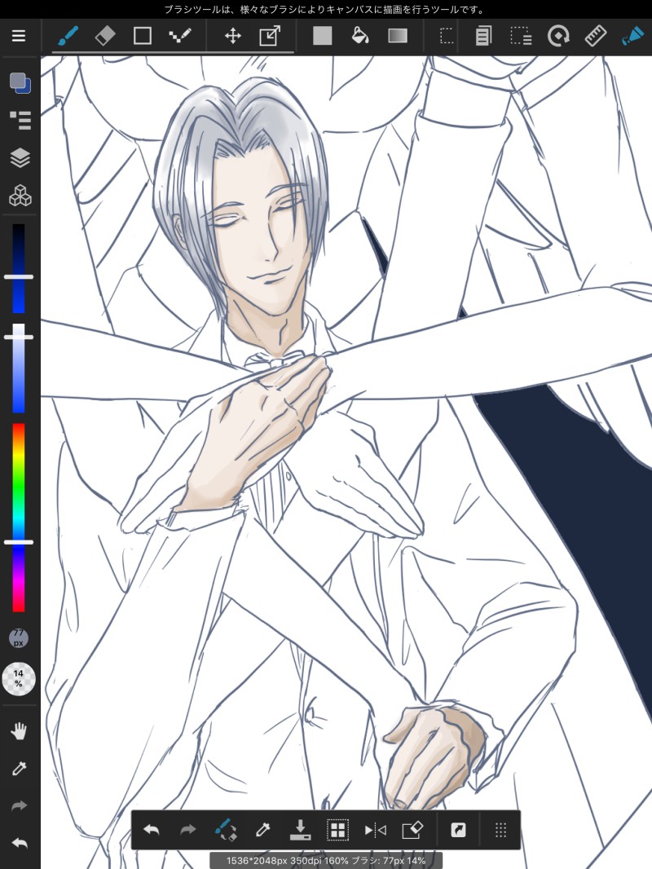The width and height of the screenshot is (652, 869).
Task: Open the brush list panel icon
Action: tap(20, 121)
